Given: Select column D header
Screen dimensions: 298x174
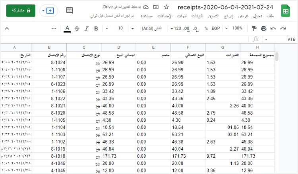Looking at the screenshot, I should pos(118,48).
